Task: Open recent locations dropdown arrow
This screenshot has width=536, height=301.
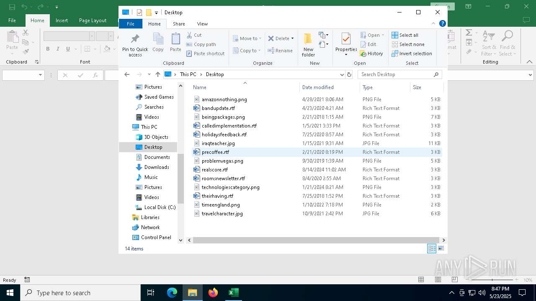Action: point(149,74)
